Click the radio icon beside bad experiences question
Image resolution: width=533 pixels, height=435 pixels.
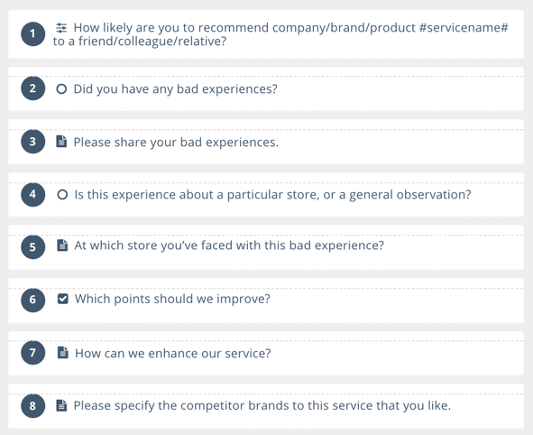coord(61,89)
